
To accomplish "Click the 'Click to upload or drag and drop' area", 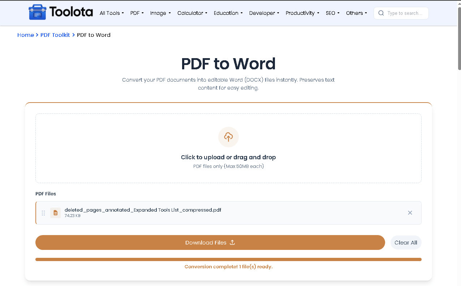I will pyautogui.click(x=228, y=148).
